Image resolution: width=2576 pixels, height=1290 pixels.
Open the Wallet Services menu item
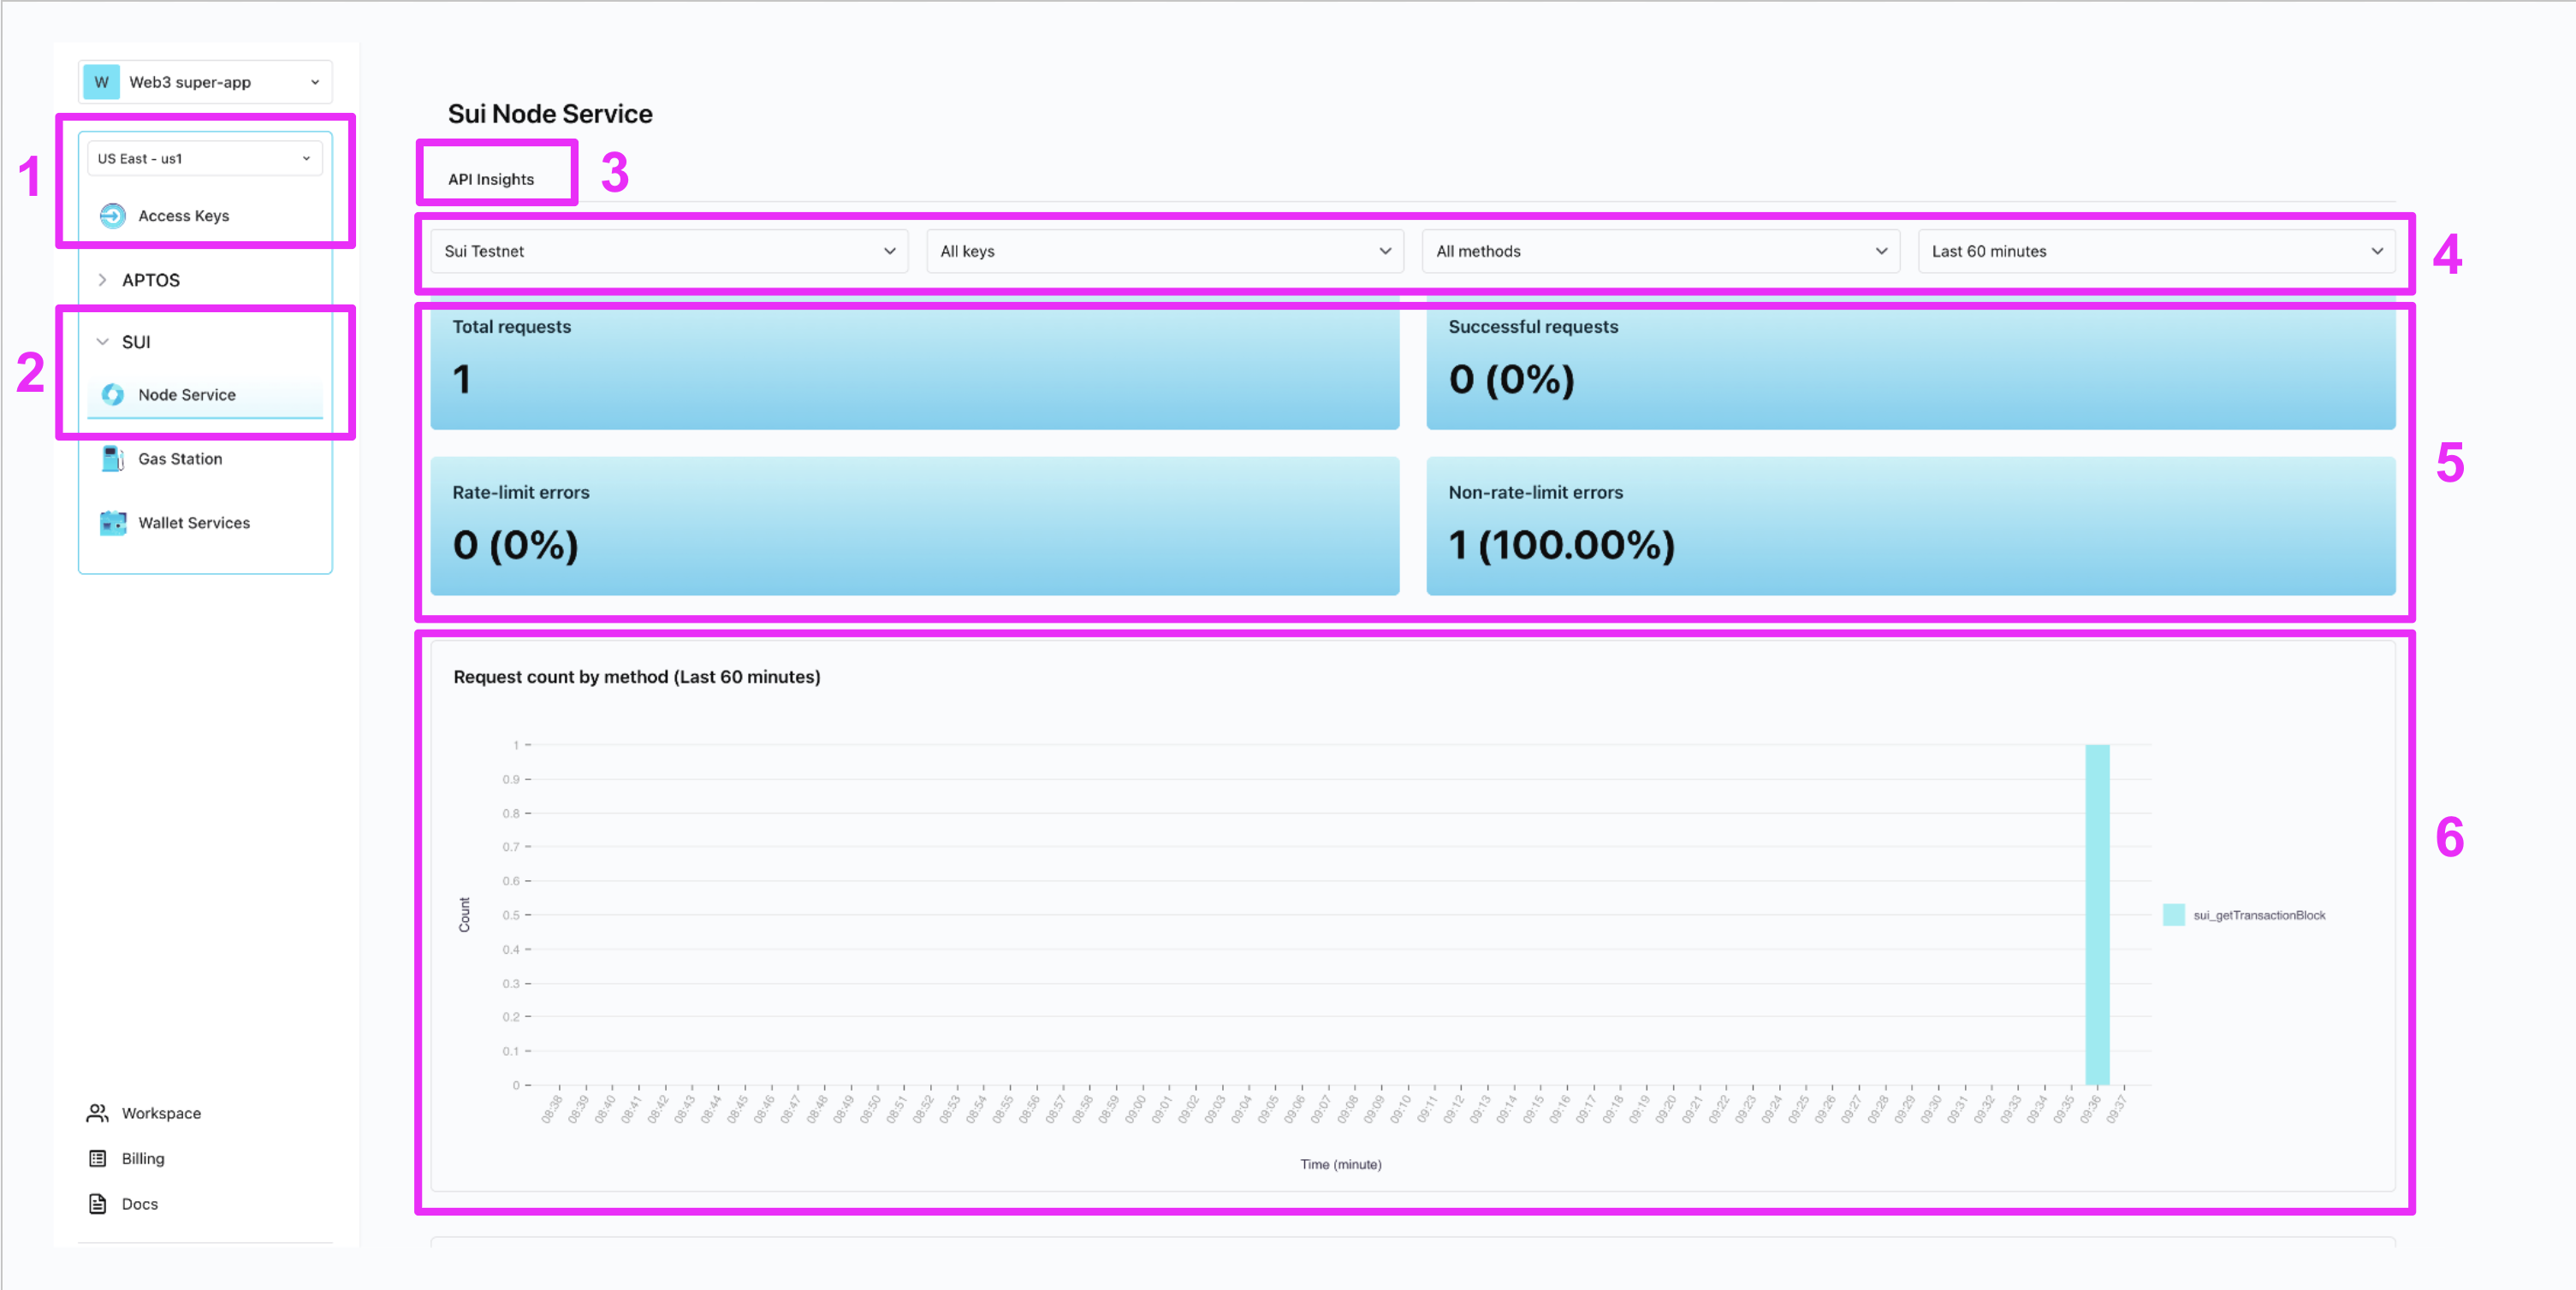coord(194,523)
